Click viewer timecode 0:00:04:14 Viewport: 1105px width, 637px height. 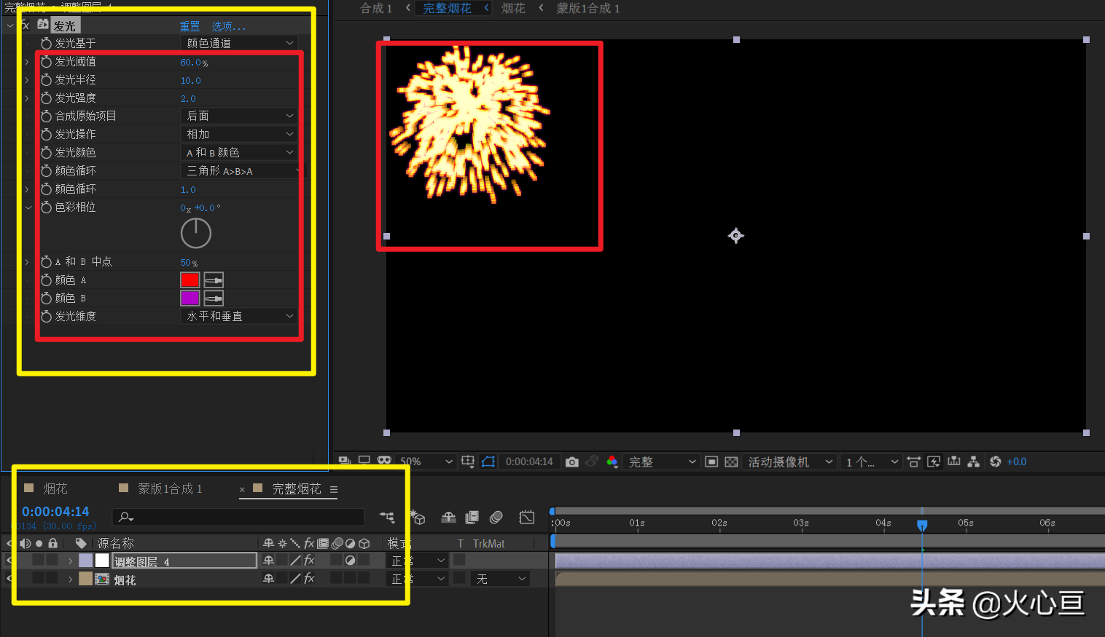529,462
